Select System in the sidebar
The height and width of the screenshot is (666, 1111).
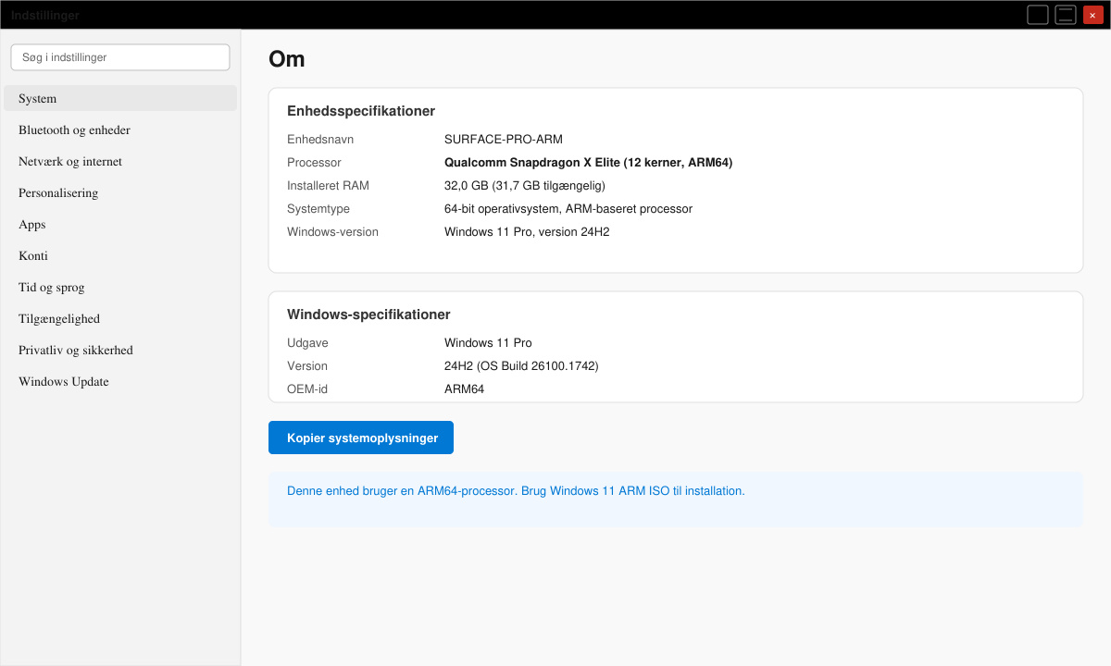120,98
